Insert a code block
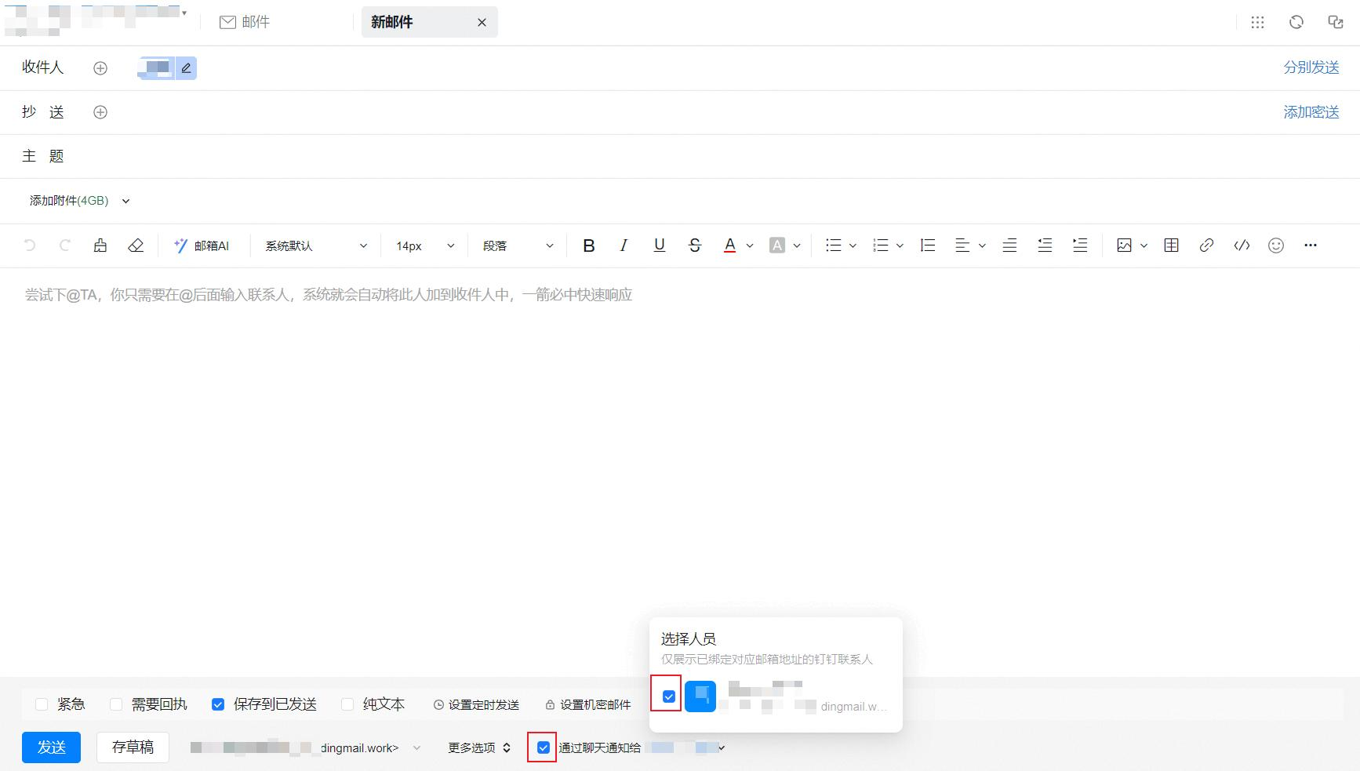 (1242, 245)
